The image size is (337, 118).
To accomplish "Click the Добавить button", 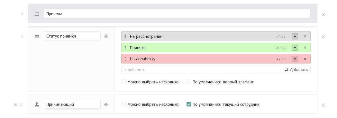I will point(296,70).
